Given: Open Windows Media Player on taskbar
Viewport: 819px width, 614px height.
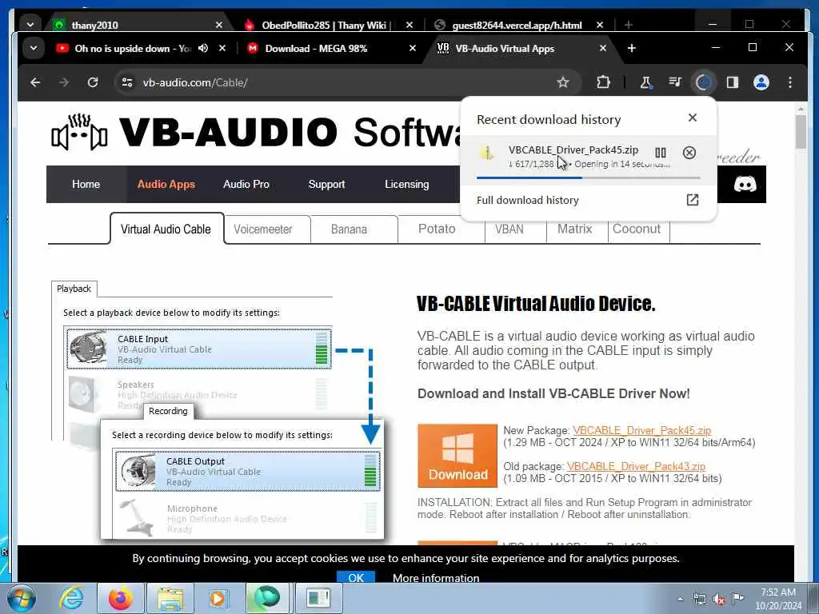Looking at the screenshot, I should coord(218,598).
